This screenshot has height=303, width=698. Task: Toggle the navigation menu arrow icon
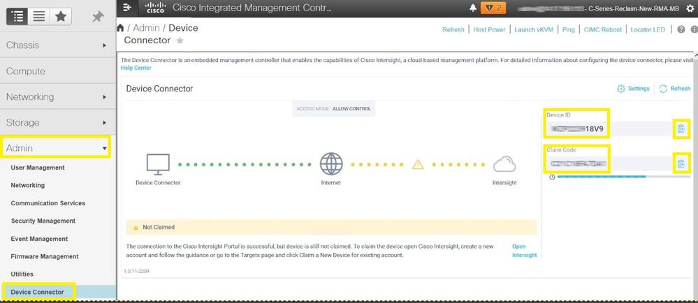pyautogui.click(x=127, y=8)
